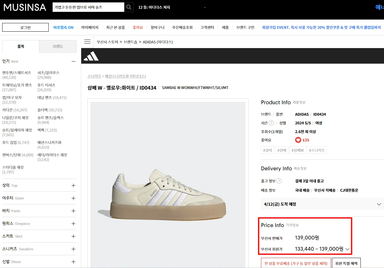Expand the 4/12(금) 도착 예정 details

click(379, 204)
